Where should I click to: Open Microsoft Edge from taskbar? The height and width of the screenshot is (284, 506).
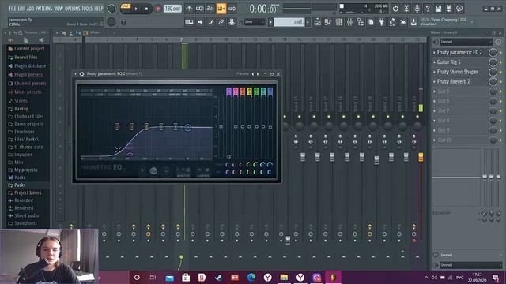251,277
